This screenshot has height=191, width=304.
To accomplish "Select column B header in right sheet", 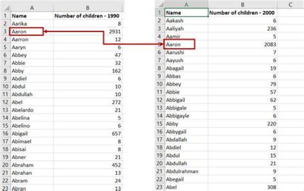I will coord(242,5).
